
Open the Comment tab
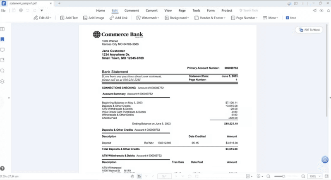pyautogui.click(x=132, y=10)
